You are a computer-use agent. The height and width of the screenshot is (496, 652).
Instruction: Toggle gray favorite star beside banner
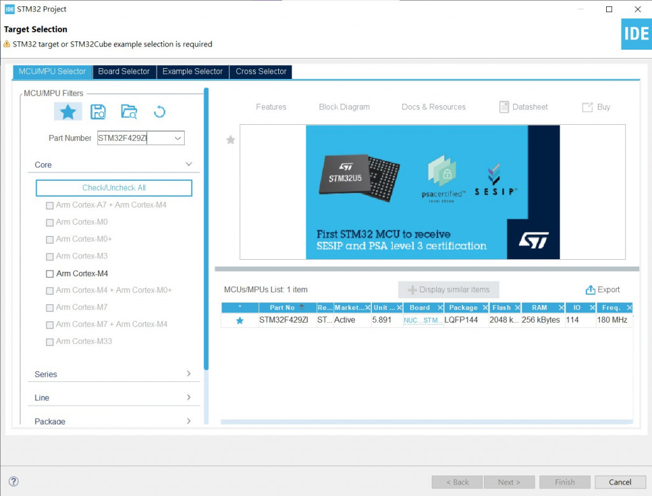click(230, 139)
